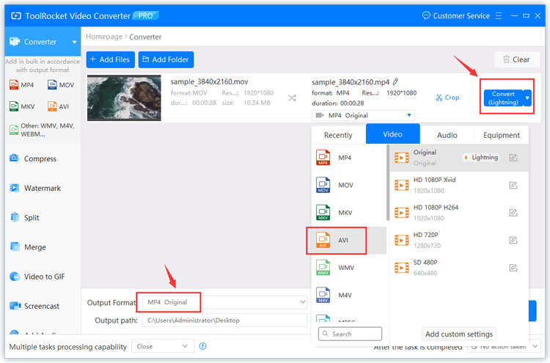Expand the Convert button dropdown arrow
Viewport: 550px width, 363px height.
[x=527, y=98]
